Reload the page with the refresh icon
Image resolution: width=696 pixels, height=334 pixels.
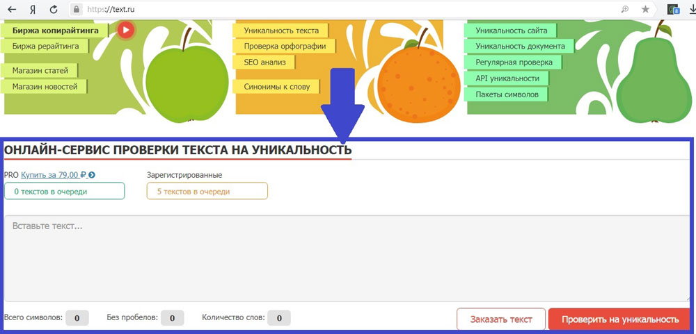point(54,9)
